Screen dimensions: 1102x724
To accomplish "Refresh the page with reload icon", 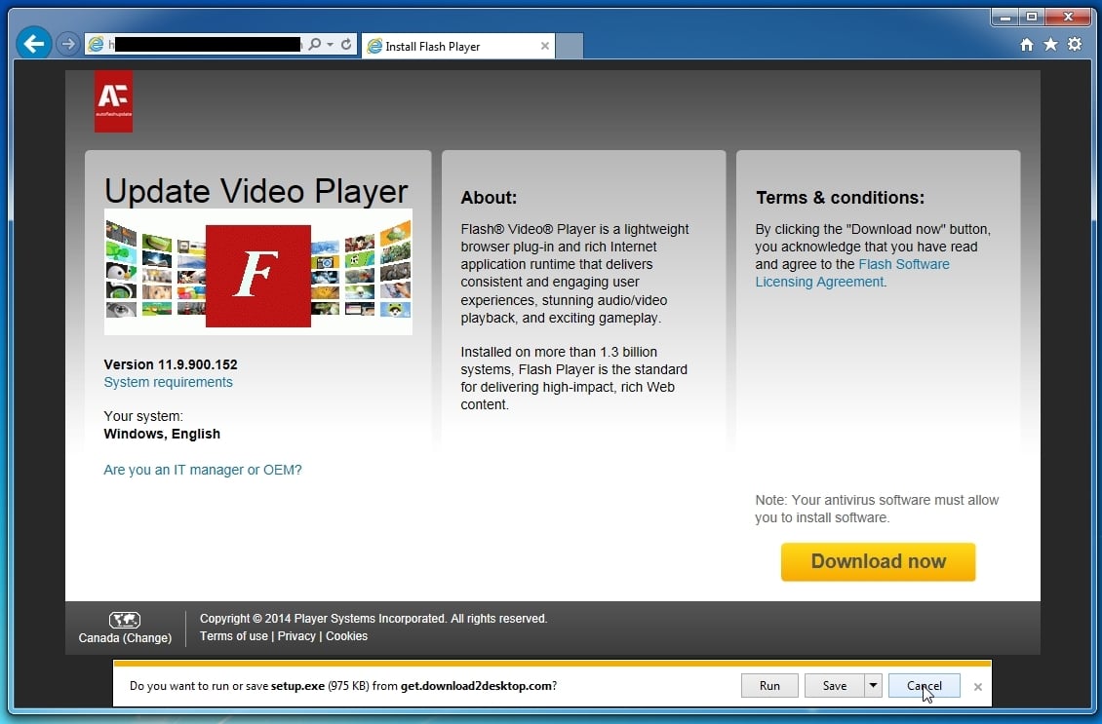I will 346,44.
